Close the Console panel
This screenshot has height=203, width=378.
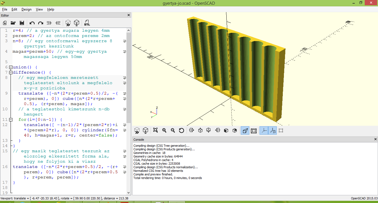(376, 139)
